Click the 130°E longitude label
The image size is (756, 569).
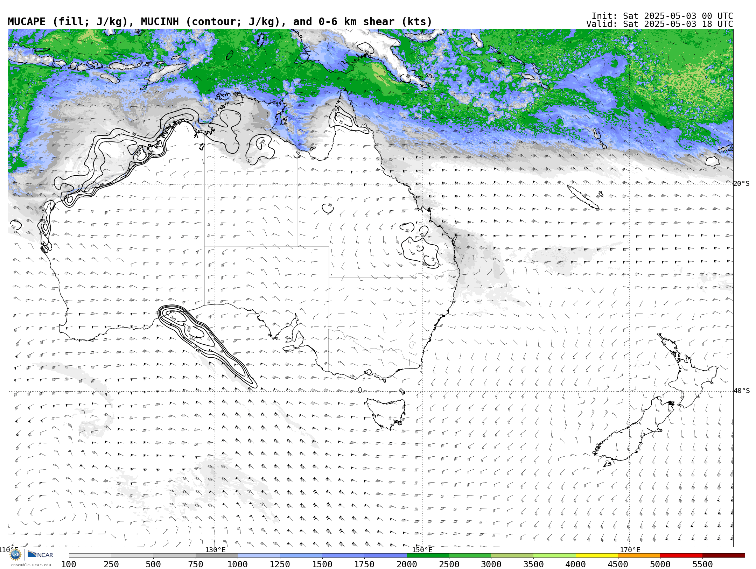[215, 550]
